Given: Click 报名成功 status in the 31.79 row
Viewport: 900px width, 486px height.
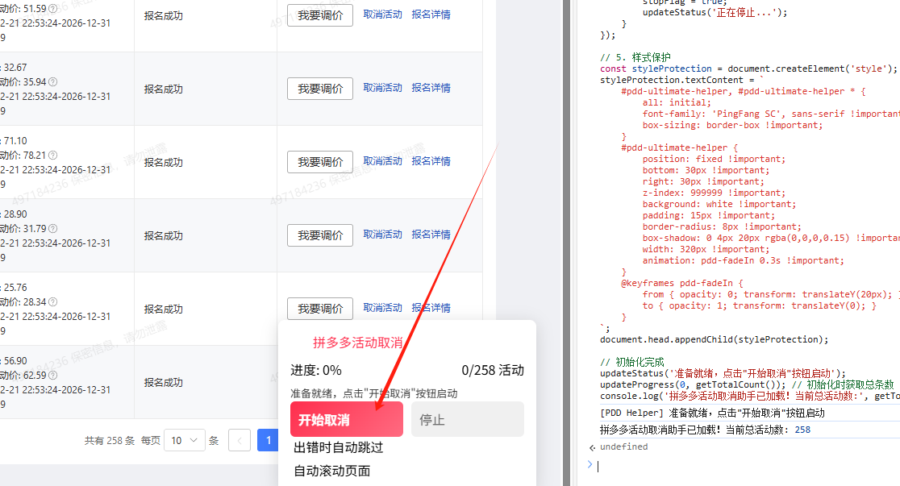Looking at the screenshot, I should point(164,236).
